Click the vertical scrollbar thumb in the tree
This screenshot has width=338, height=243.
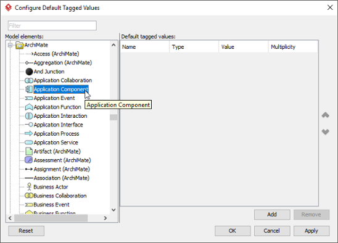[x=113, y=117]
